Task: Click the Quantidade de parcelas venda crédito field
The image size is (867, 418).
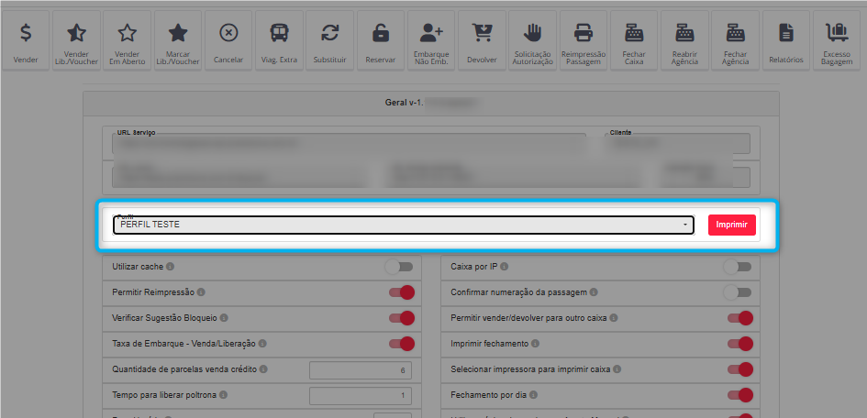Action: click(x=361, y=370)
